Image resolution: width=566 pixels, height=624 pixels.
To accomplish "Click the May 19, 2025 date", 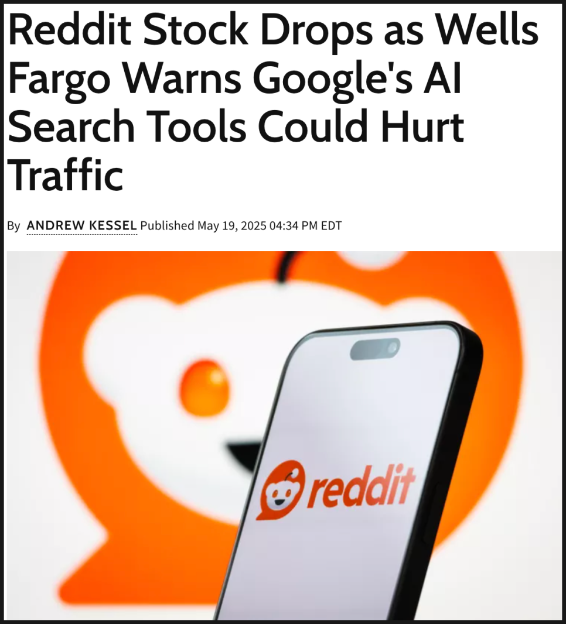I will [x=231, y=226].
